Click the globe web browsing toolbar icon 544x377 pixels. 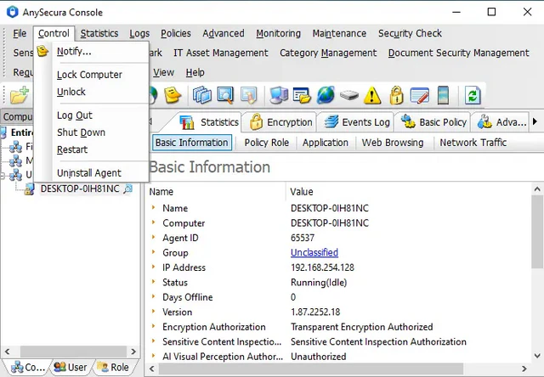[325, 95]
